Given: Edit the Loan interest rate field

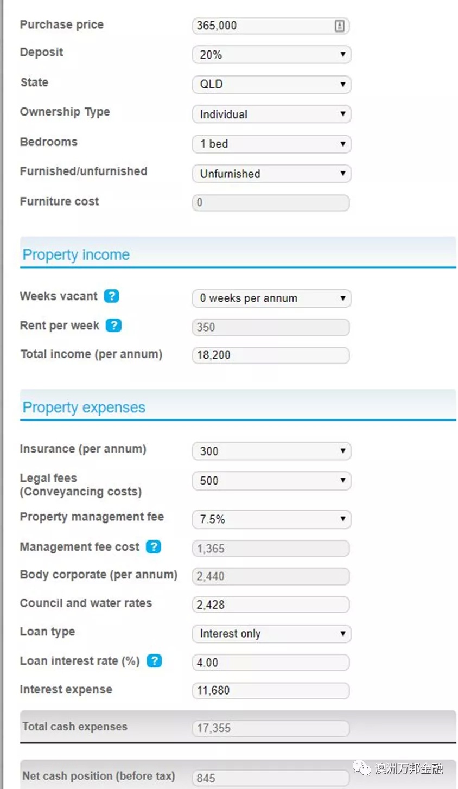Looking at the screenshot, I should pyautogui.click(x=270, y=663).
